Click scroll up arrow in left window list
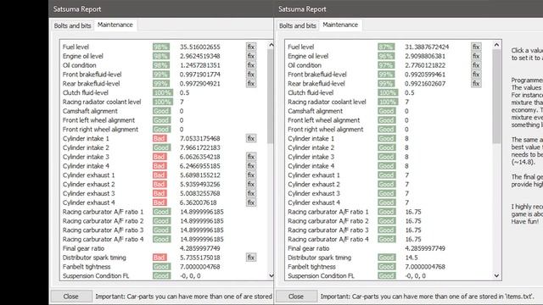Screen dimensions: 543x305 (x=271, y=45)
